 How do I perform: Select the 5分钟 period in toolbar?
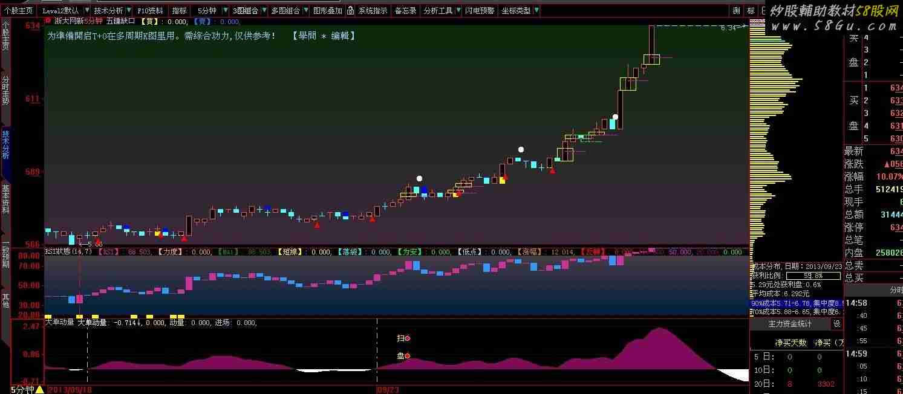click(207, 10)
